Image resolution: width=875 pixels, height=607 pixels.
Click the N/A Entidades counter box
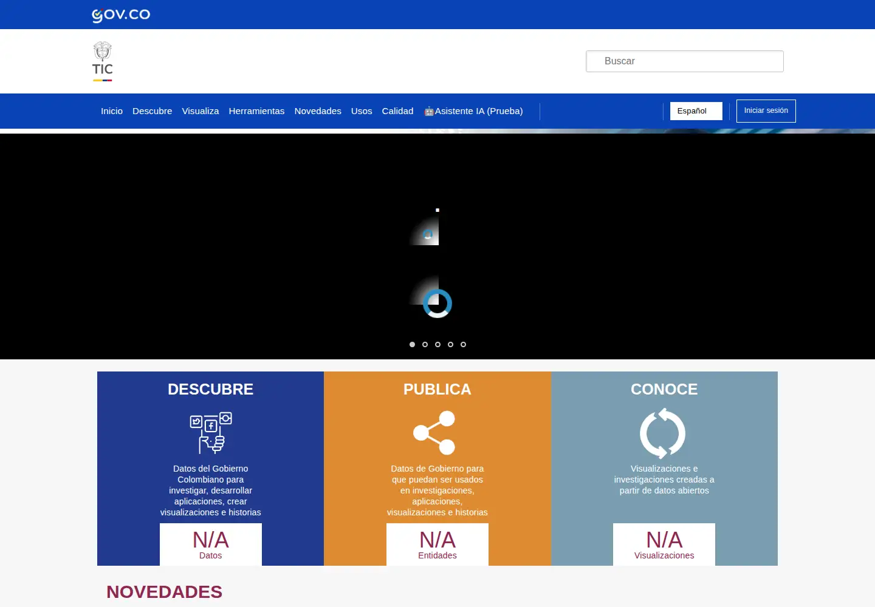tap(437, 544)
